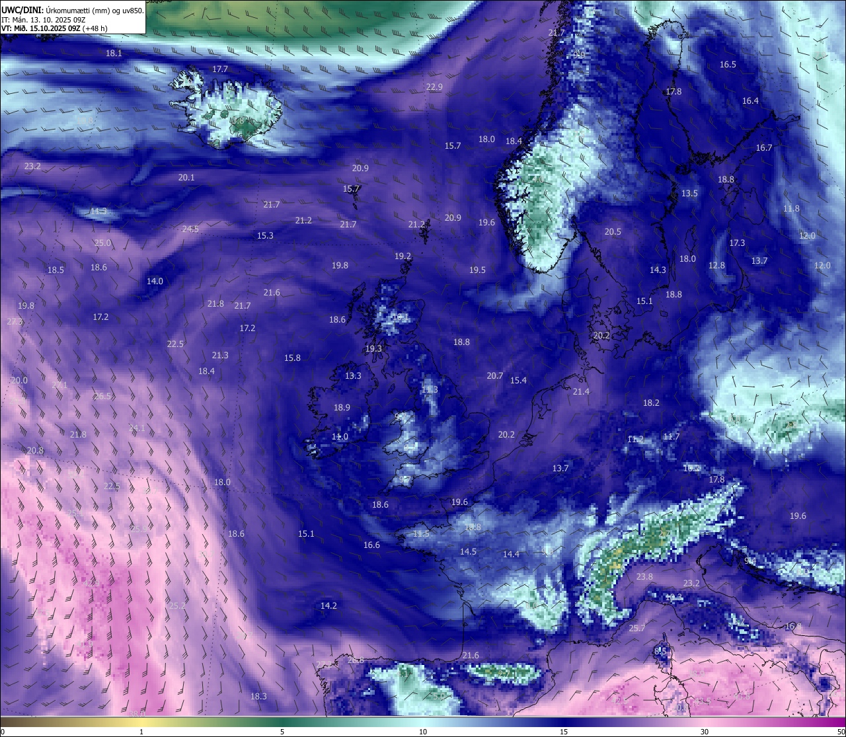This screenshot has width=846, height=737.
Task: Click the value 17.3 map label
Action: 737,243
